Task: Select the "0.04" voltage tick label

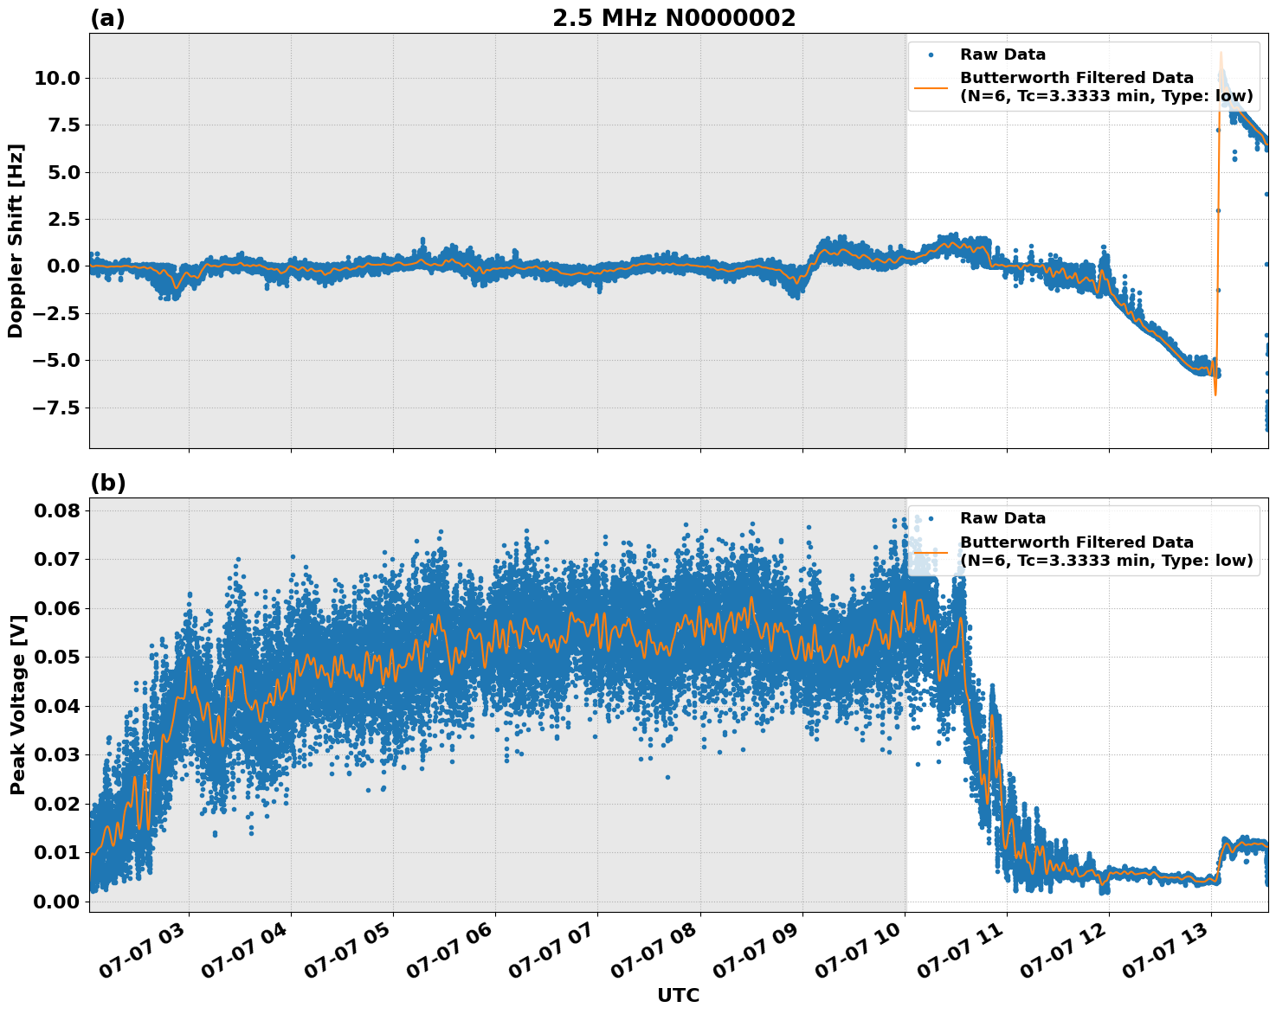Action: coord(57,706)
